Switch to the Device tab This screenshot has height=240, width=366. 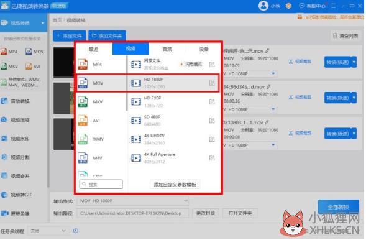[203, 49]
